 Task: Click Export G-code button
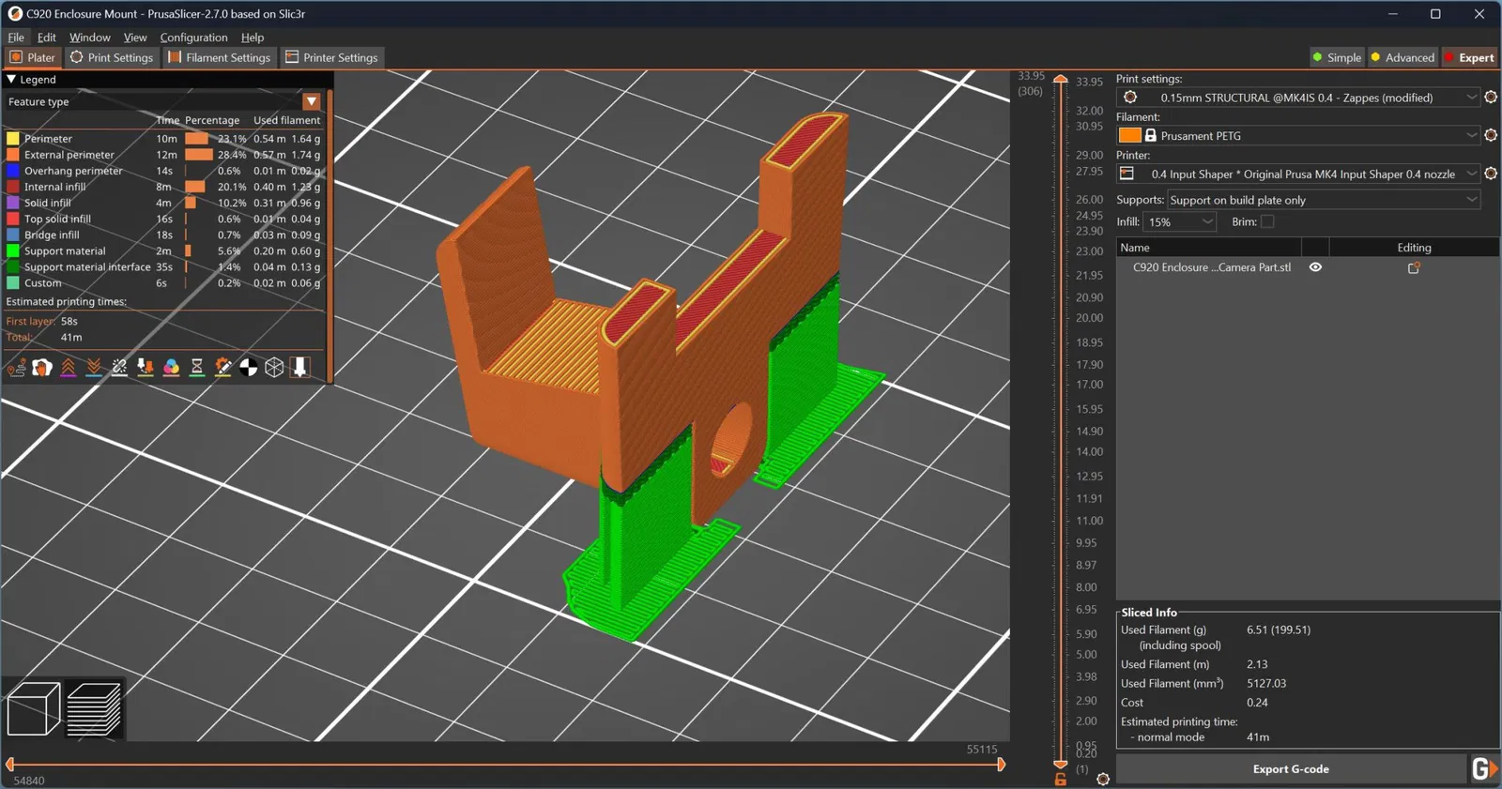pos(1291,769)
